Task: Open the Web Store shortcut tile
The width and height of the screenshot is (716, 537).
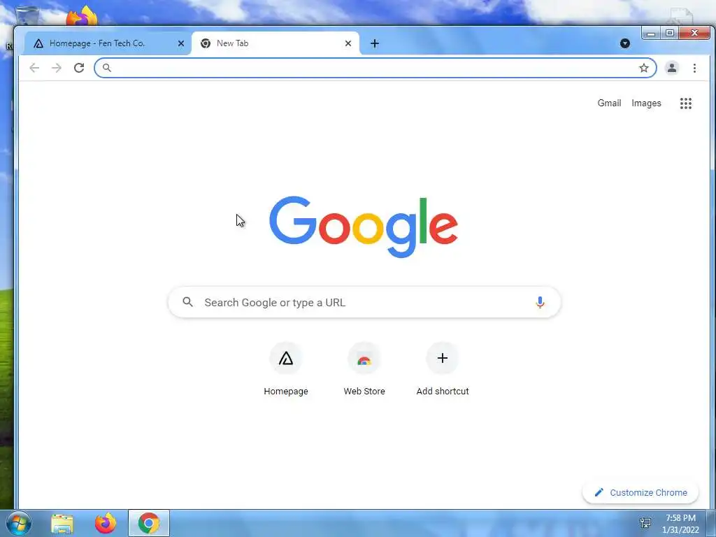Action: pos(364,369)
